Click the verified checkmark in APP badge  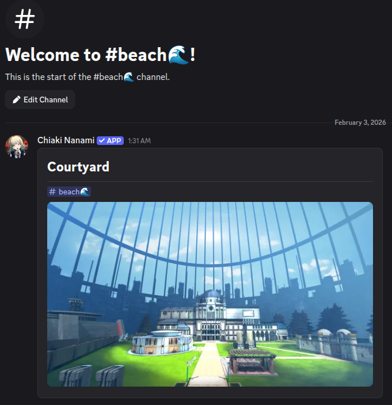[x=102, y=141]
